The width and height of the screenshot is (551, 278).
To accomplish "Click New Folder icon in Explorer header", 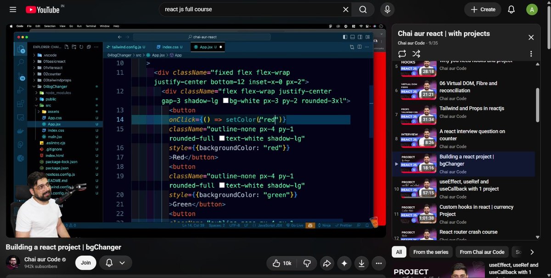I will pos(73,46).
